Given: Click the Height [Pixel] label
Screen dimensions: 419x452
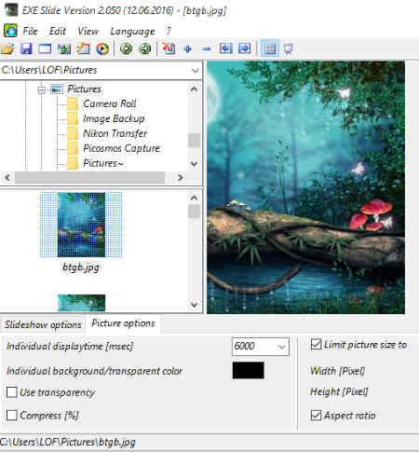Looking at the screenshot, I should coord(339,392).
